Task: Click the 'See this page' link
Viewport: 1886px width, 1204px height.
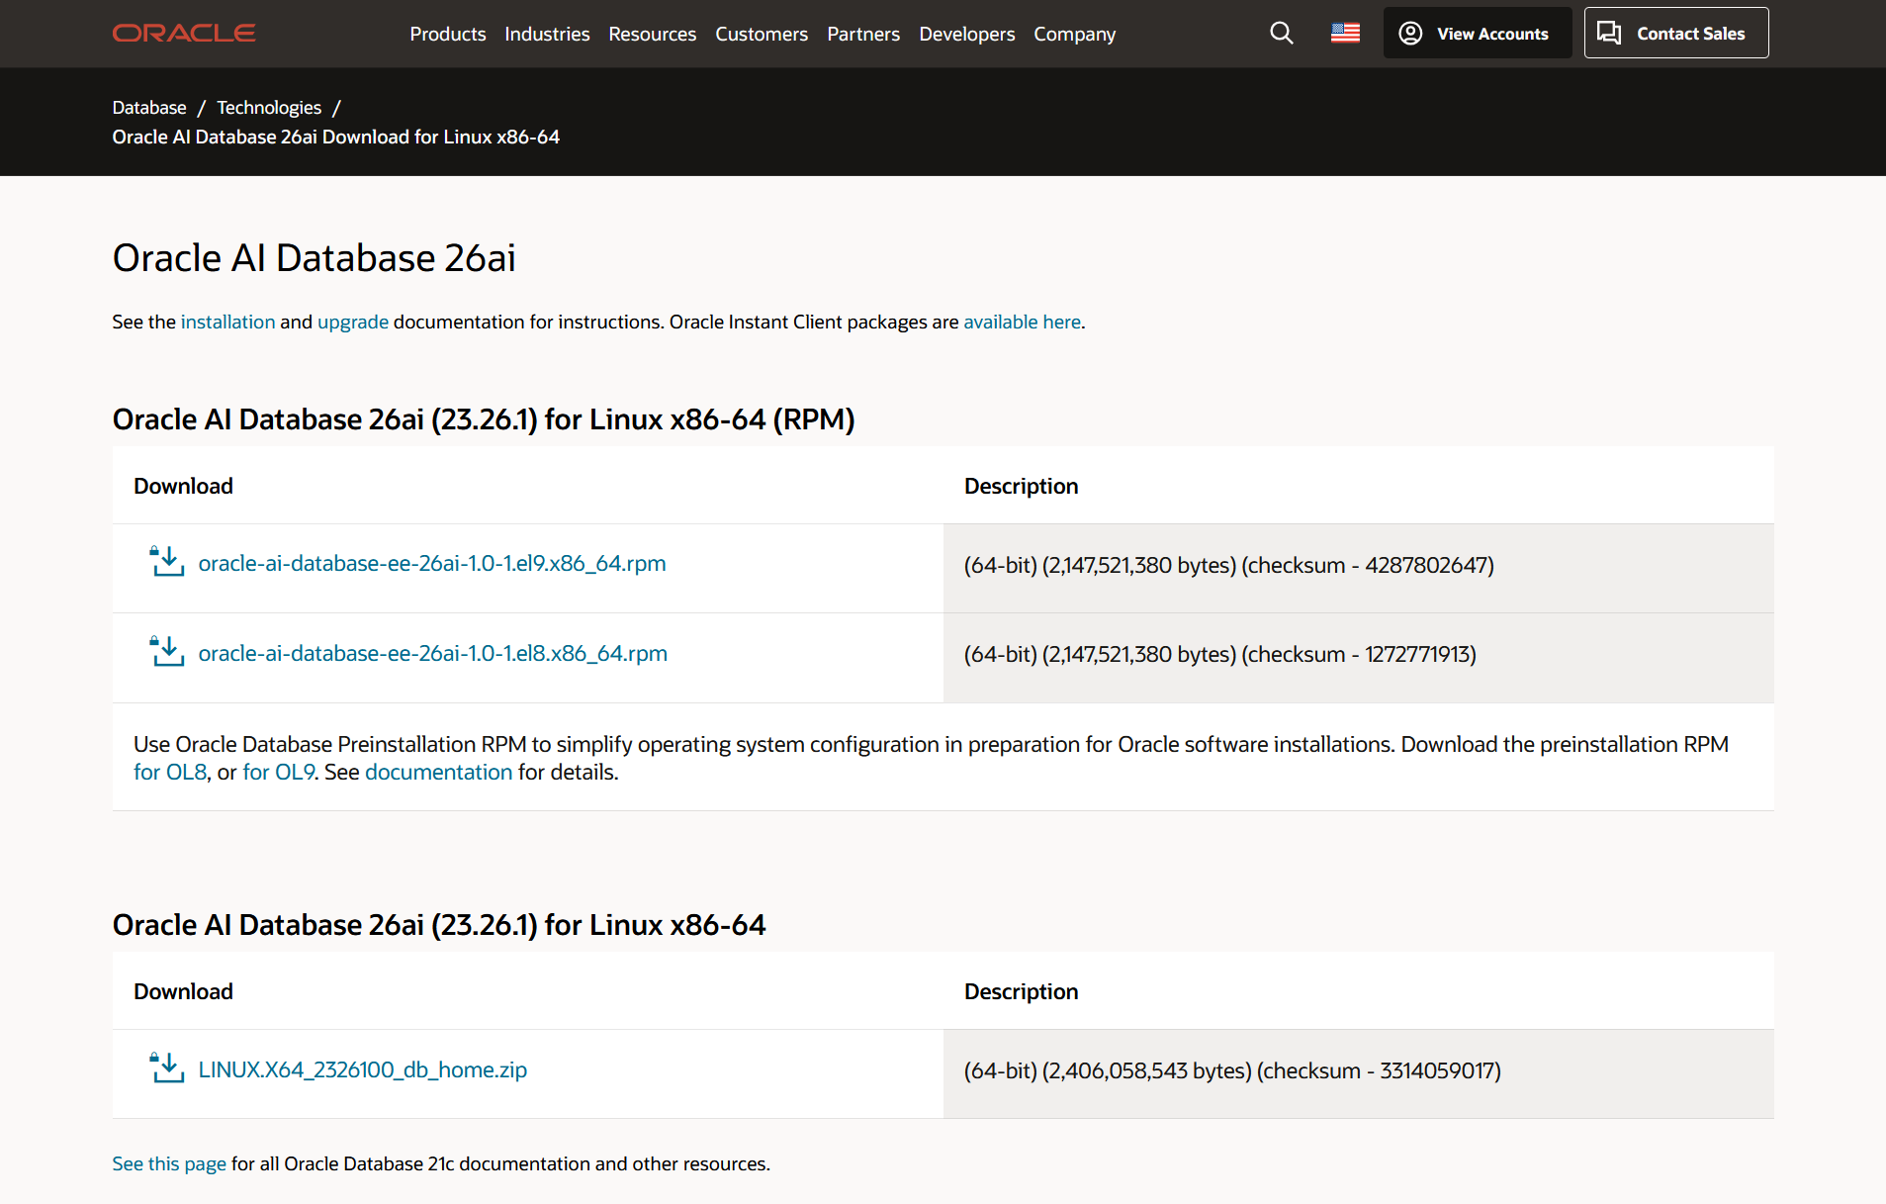Action: click(x=169, y=1164)
